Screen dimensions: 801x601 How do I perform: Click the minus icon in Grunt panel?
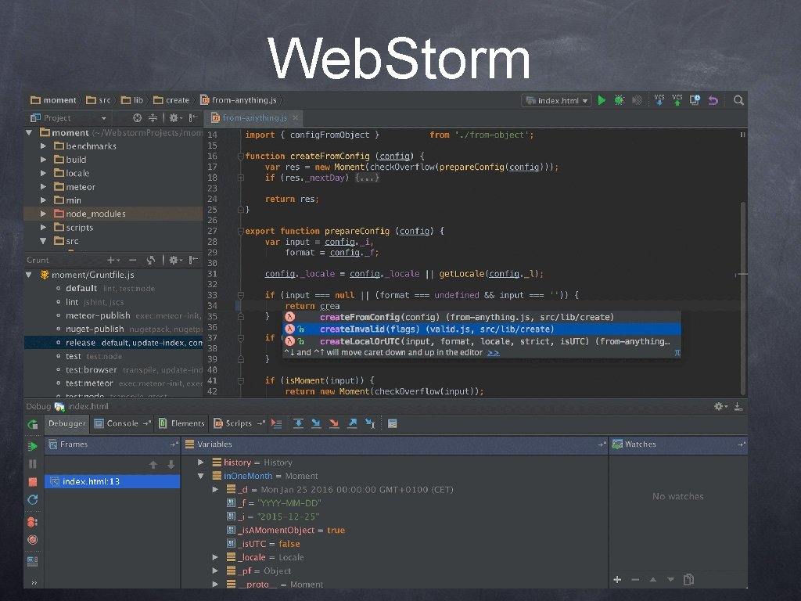click(132, 260)
